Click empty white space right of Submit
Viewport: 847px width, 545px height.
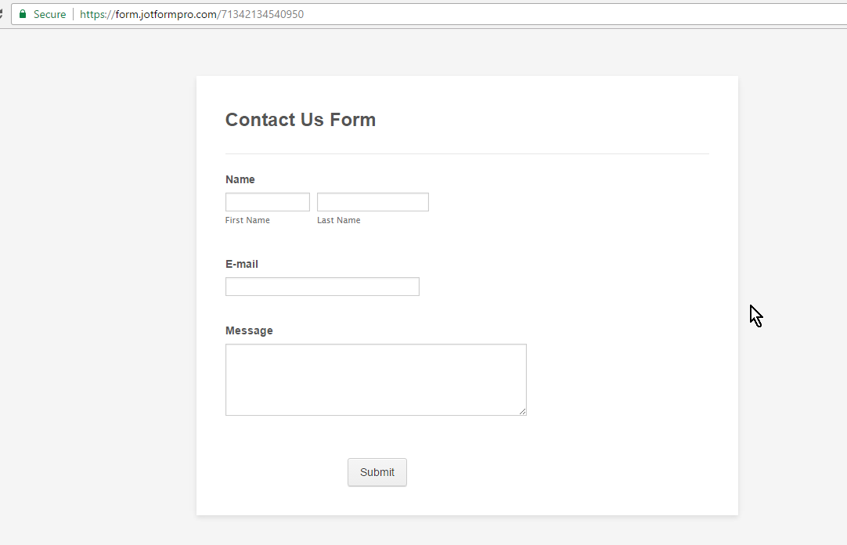564,472
